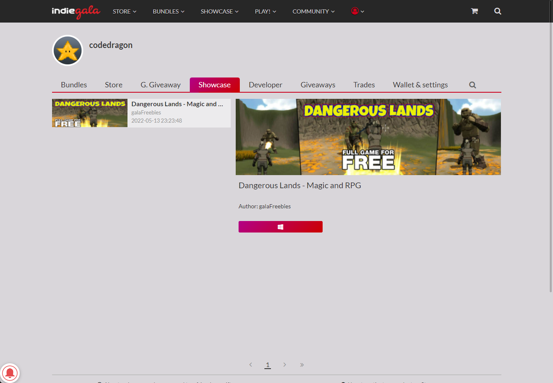The image size is (553, 383).
Task: Go to next page arrow
Action: pyautogui.click(x=284, y=365)
